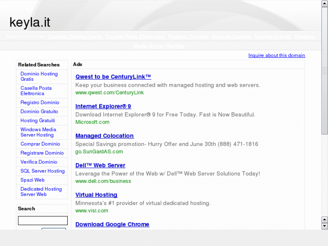Click the Related Searches sidebar heading
The height and width of the screenshot is (246, 328).
tap(39, 65)
